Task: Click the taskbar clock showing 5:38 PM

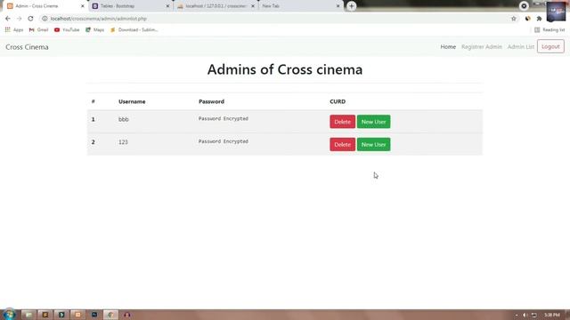Action: (552, 315)
